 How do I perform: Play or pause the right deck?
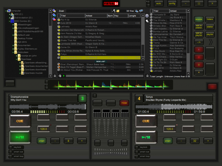146,137
